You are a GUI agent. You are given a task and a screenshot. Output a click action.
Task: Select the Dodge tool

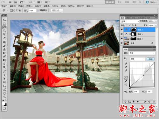(4, 67)
